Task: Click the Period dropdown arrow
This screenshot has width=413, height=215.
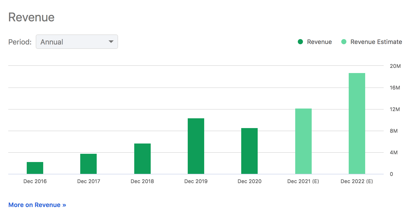Action: pos(111,42)
